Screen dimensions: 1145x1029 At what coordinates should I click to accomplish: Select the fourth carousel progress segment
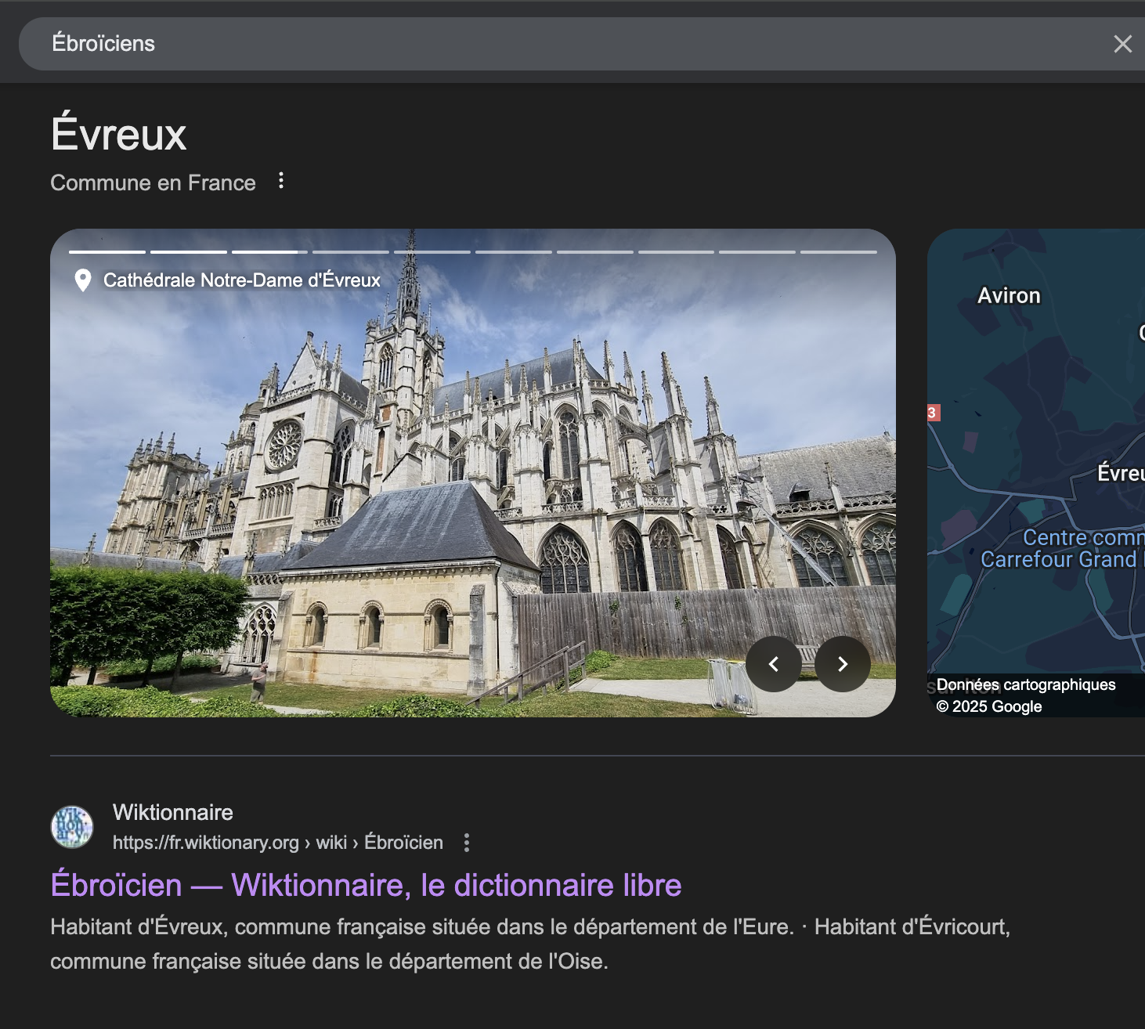(351, 252)
